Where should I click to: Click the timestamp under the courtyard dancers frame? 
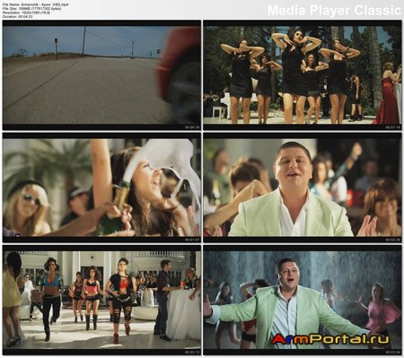[192, 353]
